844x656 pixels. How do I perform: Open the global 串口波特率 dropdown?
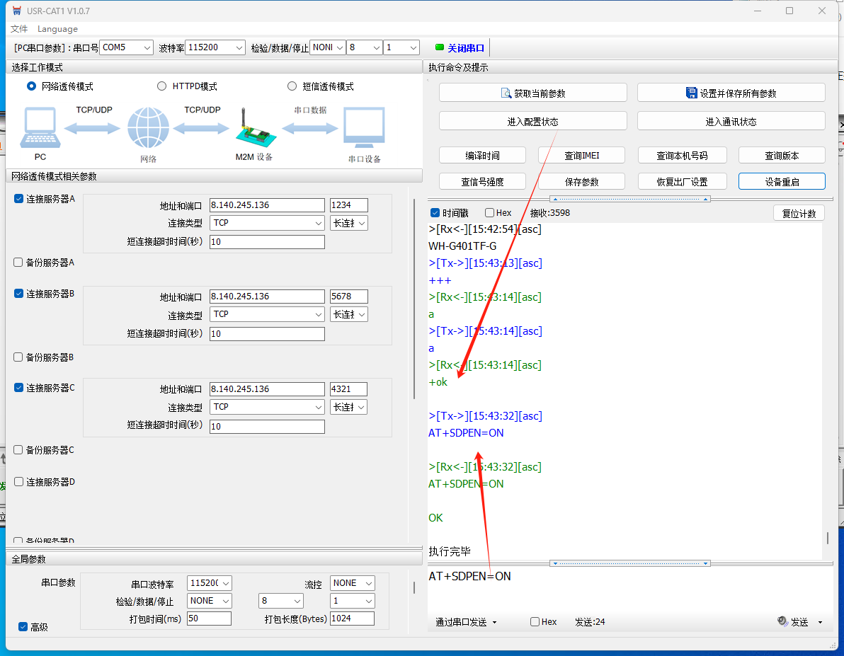(x=210, y=583)
